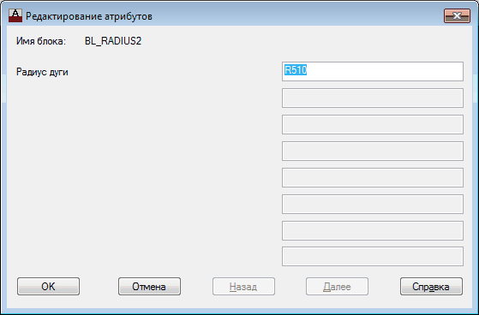This screenshot has height=315, width=479.
Task: Click the Радиус дуги attribute label
Action: [x=42, y=72]
